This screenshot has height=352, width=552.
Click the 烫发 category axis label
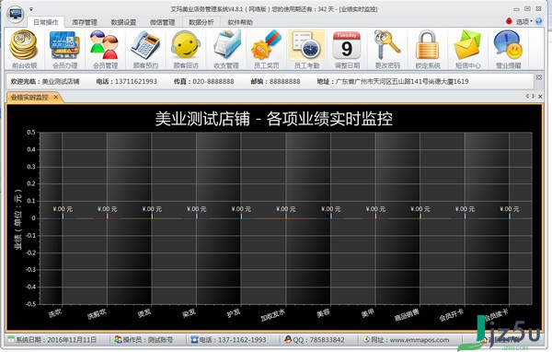144,313
